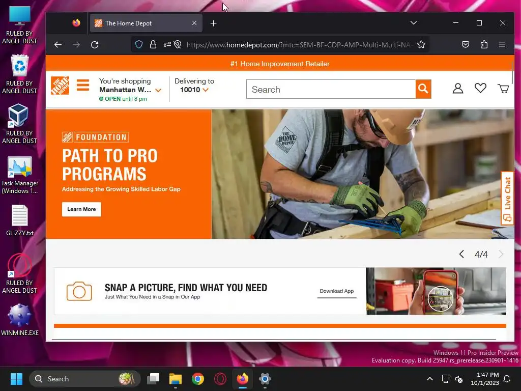Open the network status tray icon
Viewport: 521px width, 391px height.
coord(446,379)
